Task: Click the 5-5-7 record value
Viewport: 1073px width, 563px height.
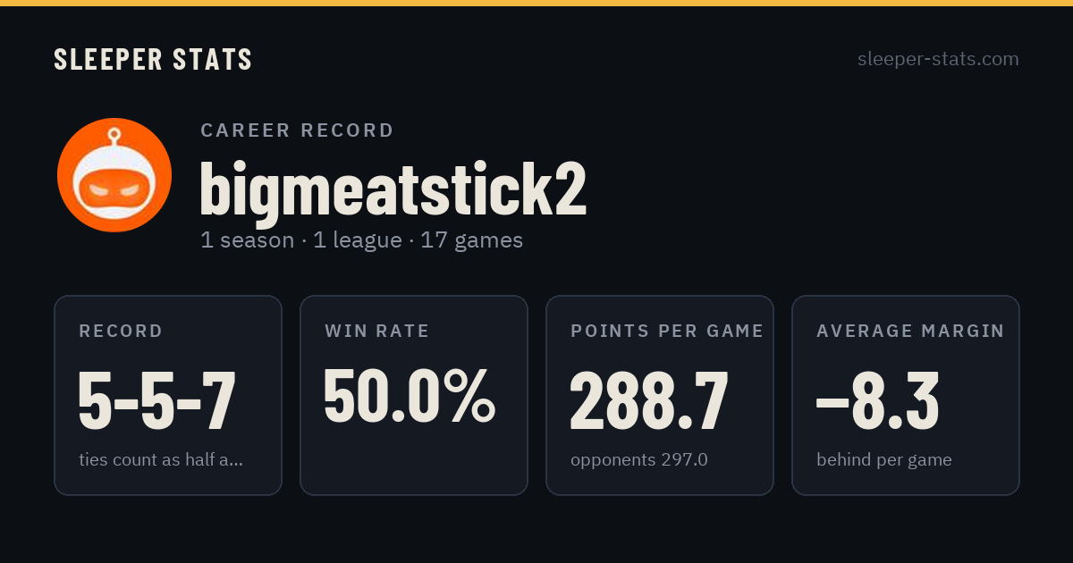Action: tap(157, 400)
